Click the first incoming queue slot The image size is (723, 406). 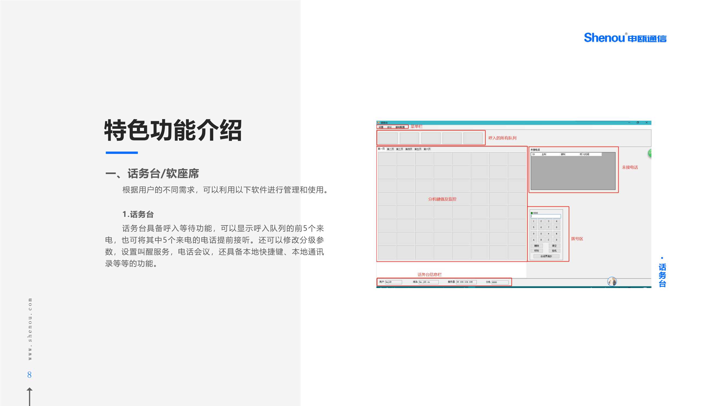pyautogui.click(x=388, y=138)
